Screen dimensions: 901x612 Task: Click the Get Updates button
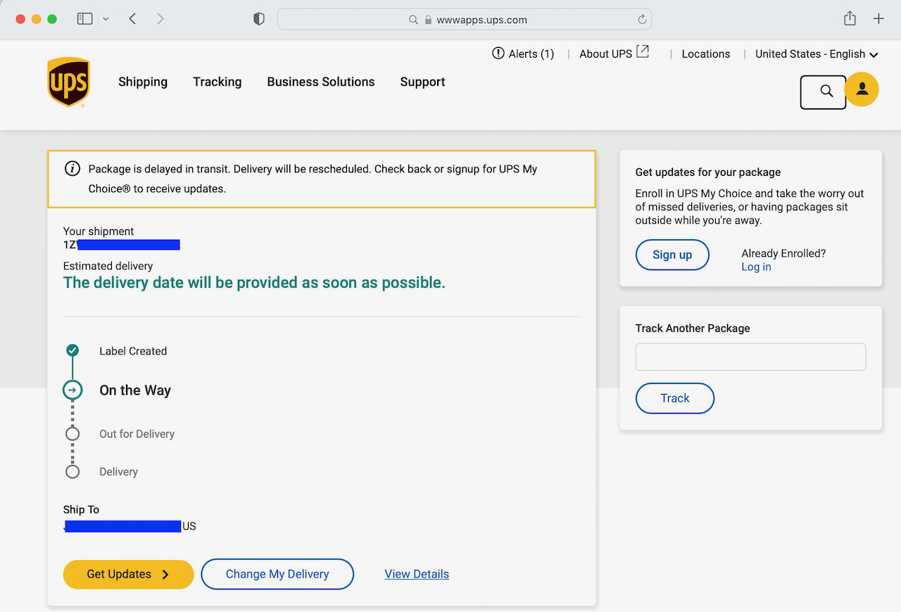(x=128, y=574)
